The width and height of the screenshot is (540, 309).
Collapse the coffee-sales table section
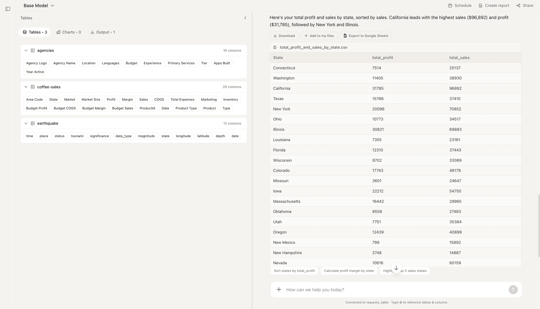point(26,87)
